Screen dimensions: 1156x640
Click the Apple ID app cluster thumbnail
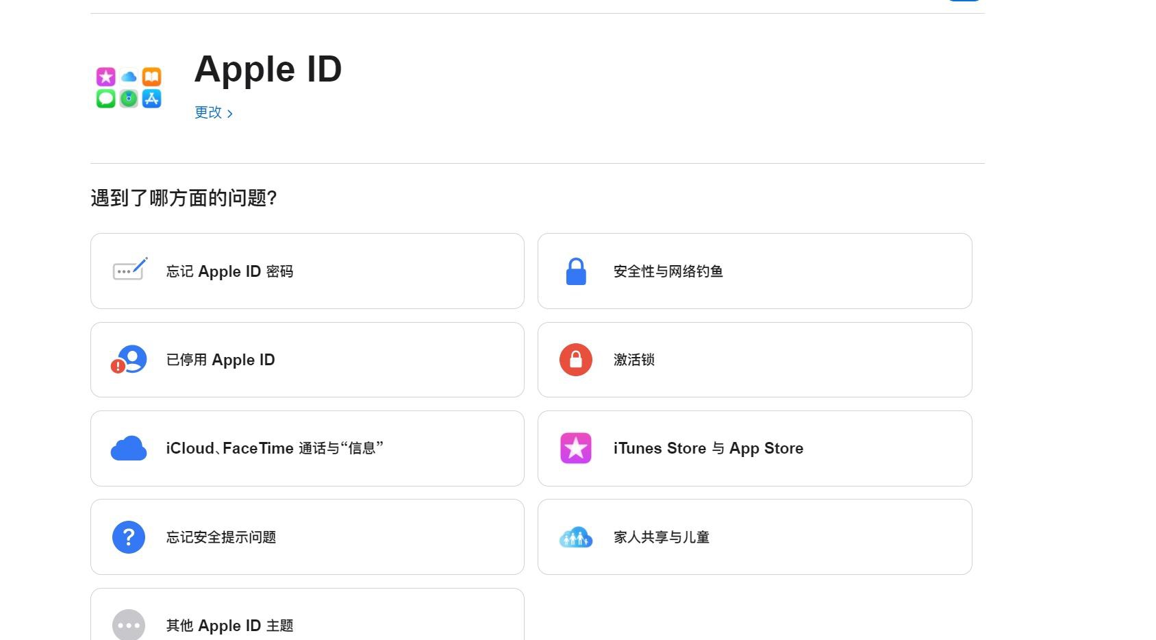tap(129, 88)
